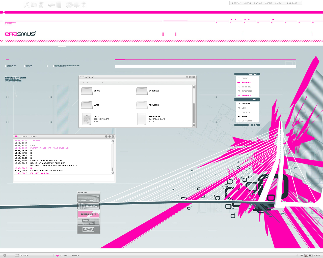Open the Config menu in top bar

point(269,3)
